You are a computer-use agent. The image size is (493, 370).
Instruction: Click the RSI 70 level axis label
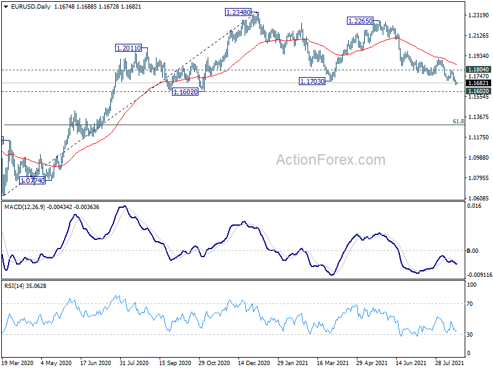coord(470,304)
